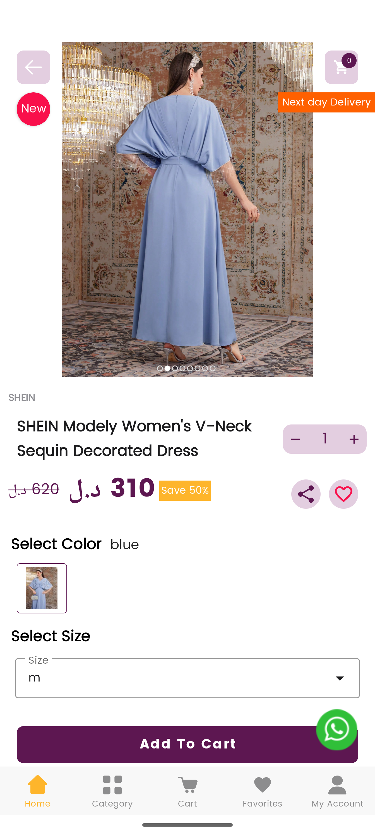
Task: Go to the last image carousel dot
Action: click(x=213, y=368)
